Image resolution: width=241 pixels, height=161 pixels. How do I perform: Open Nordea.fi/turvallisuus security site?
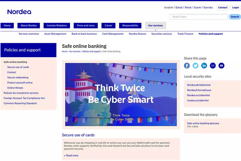199,90
